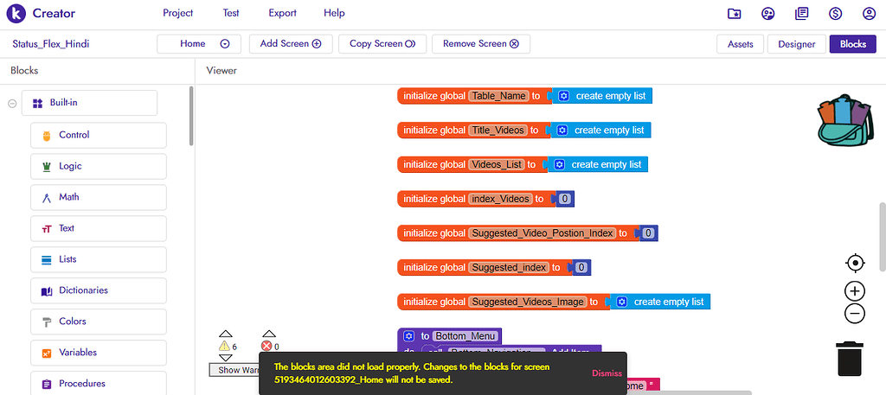The width and height of the screenshot is (886, 395).
Task: Open the Lists blocks drawer
Action: point(99,259)
